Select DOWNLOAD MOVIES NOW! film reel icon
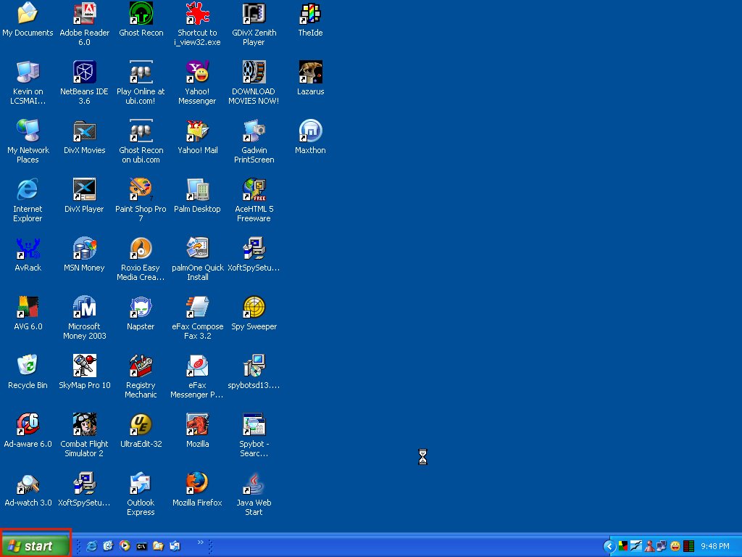742x557 pixels. point(254,72)
